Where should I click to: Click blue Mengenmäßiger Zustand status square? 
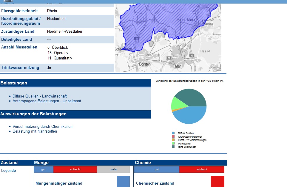click(x=123, y=181)
